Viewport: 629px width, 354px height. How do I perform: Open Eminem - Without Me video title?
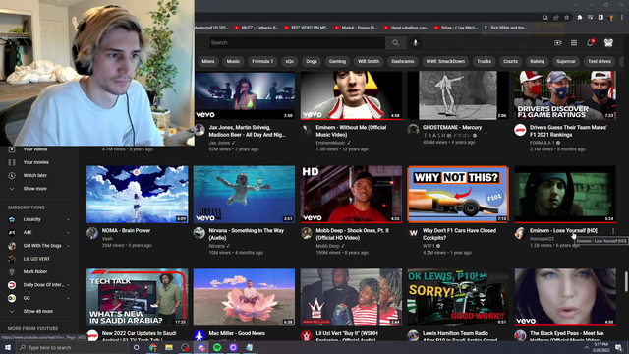coord(351,131)
